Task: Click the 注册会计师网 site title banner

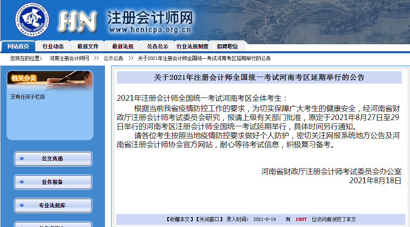Action: click(x=150, y=18)
